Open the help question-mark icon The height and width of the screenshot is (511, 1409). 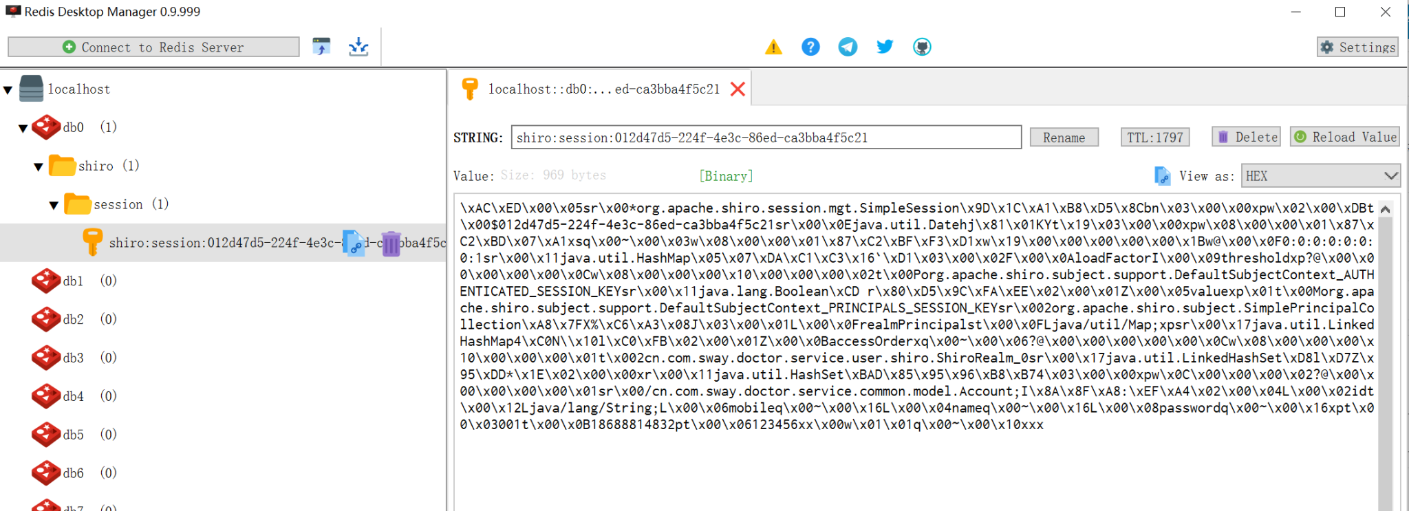[810, 47]
